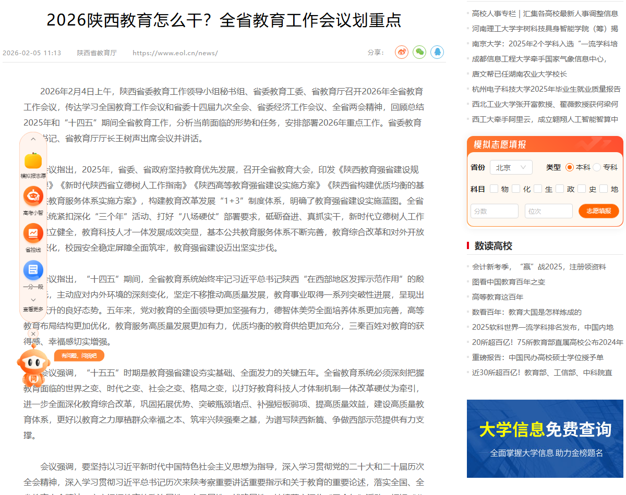Open link 近30所超百亿！教育部、工信部、中科院直
Viewport: 626px width, 495px height.
pos(542,373)
